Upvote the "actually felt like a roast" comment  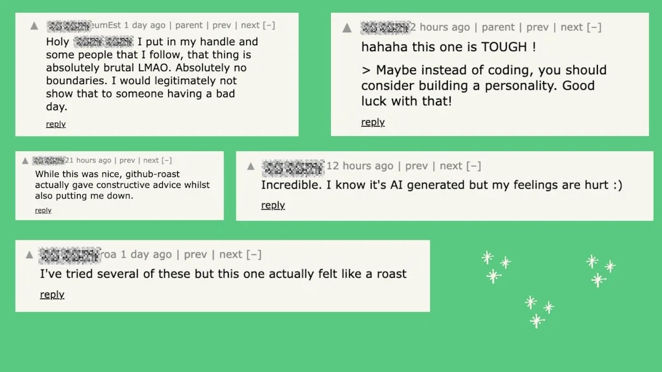click(29, 254)
